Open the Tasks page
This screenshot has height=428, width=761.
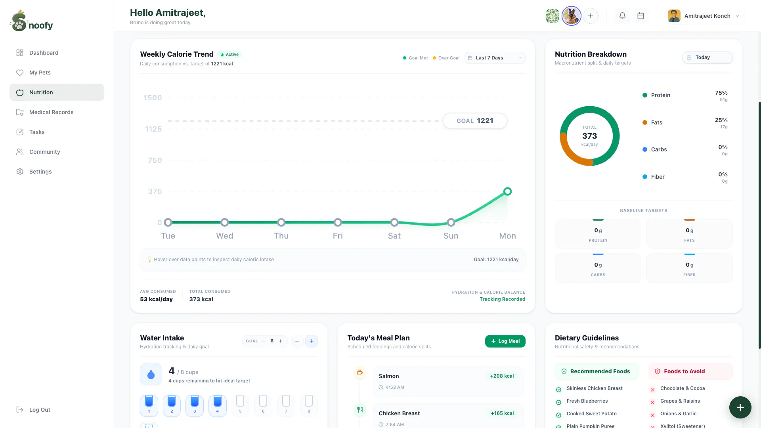click(x=57, y=132)
